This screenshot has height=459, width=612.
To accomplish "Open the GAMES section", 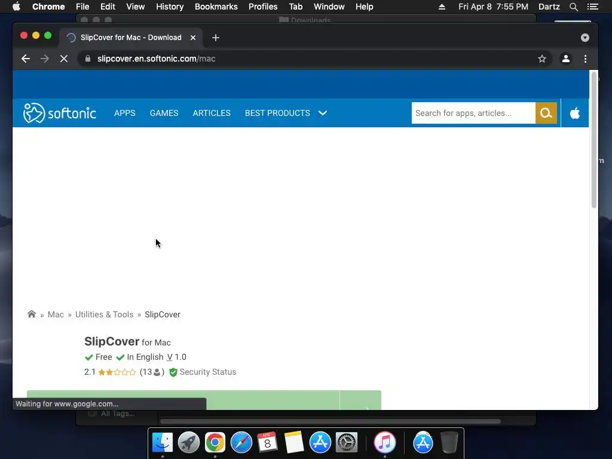I will click(164, 113).
